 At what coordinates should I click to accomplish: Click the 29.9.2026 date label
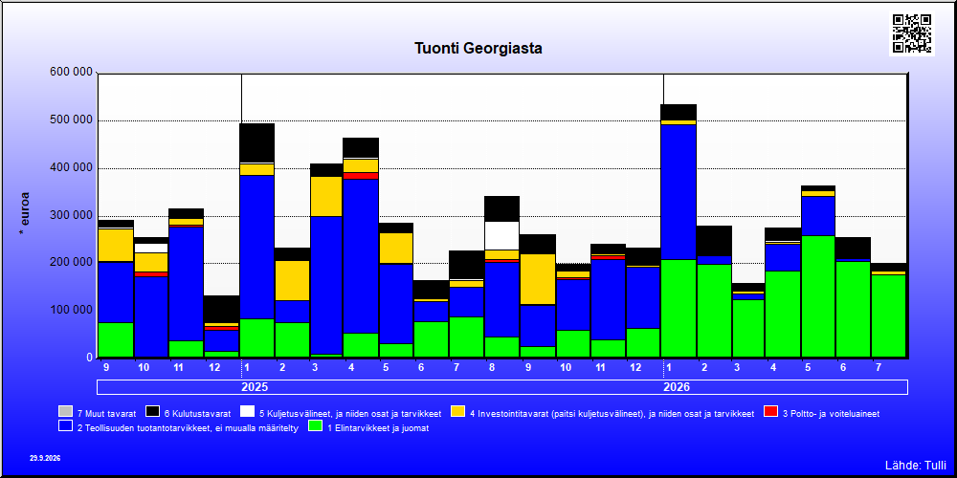(x=45, y=458)
